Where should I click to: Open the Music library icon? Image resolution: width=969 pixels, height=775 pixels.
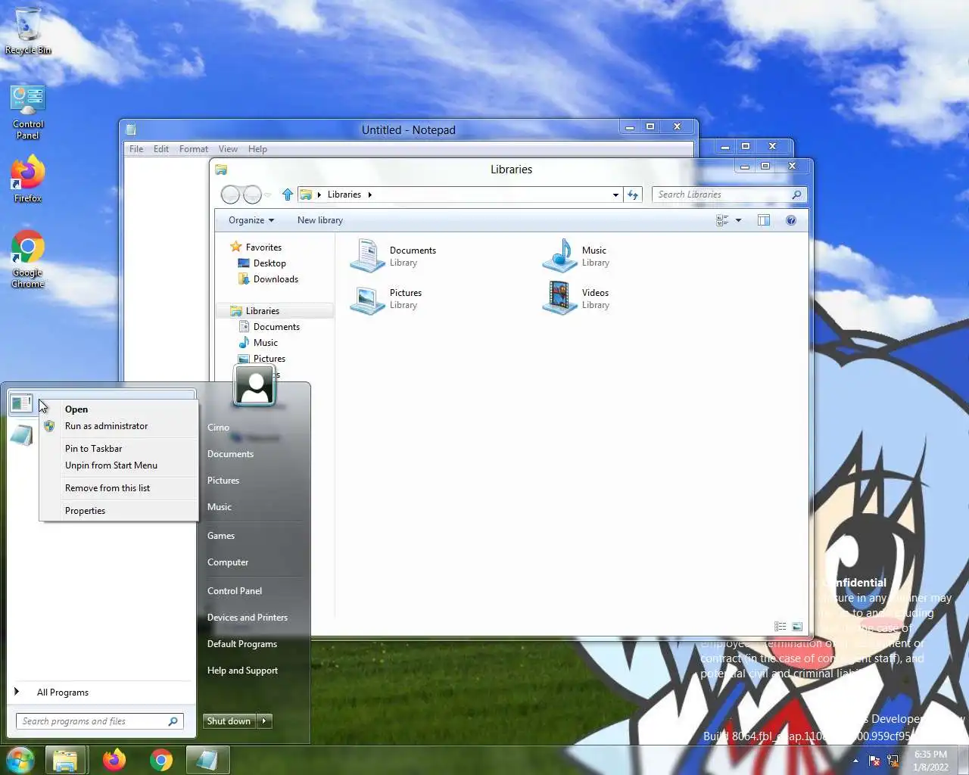pyautogui.click(x=560, y=256)
